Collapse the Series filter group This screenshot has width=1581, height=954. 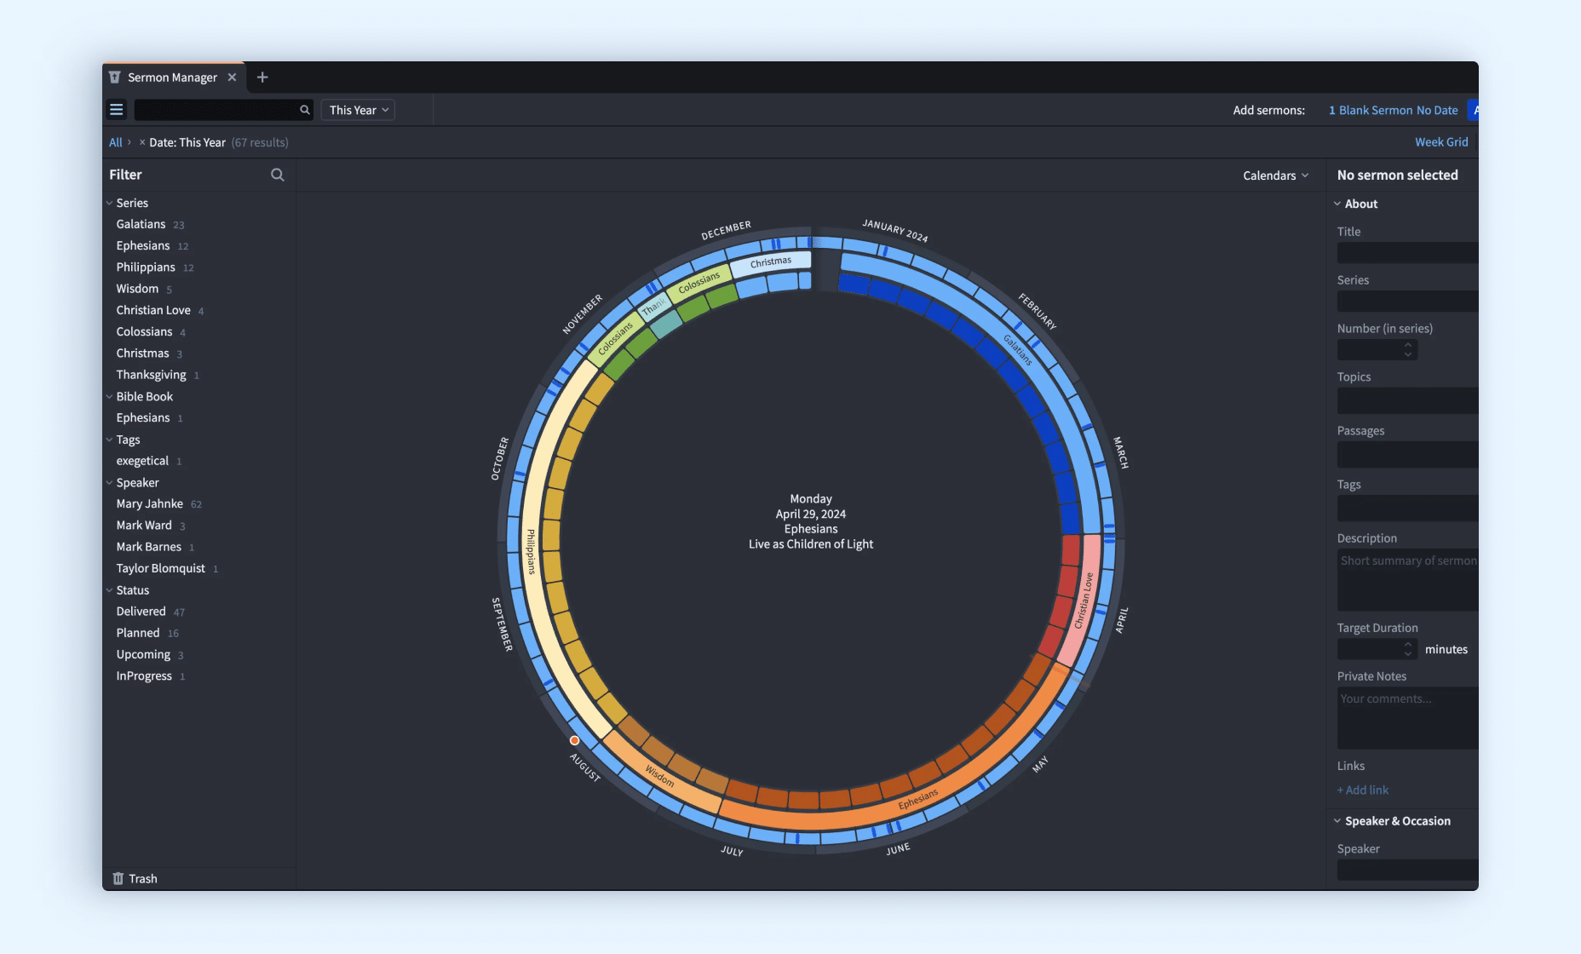(109, 203)
